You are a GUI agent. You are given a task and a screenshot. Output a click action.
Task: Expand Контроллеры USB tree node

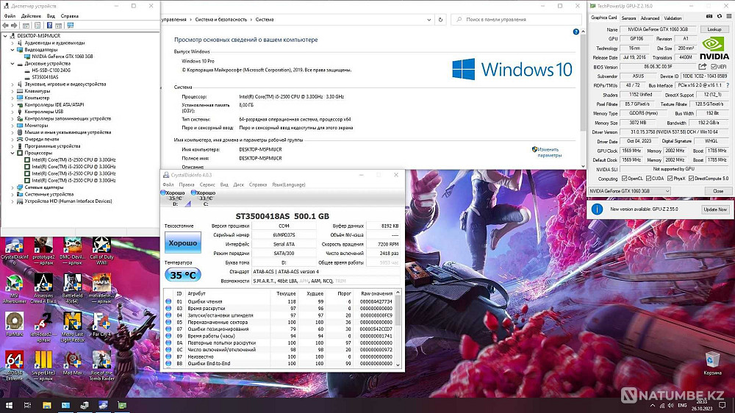pos(12,112)
